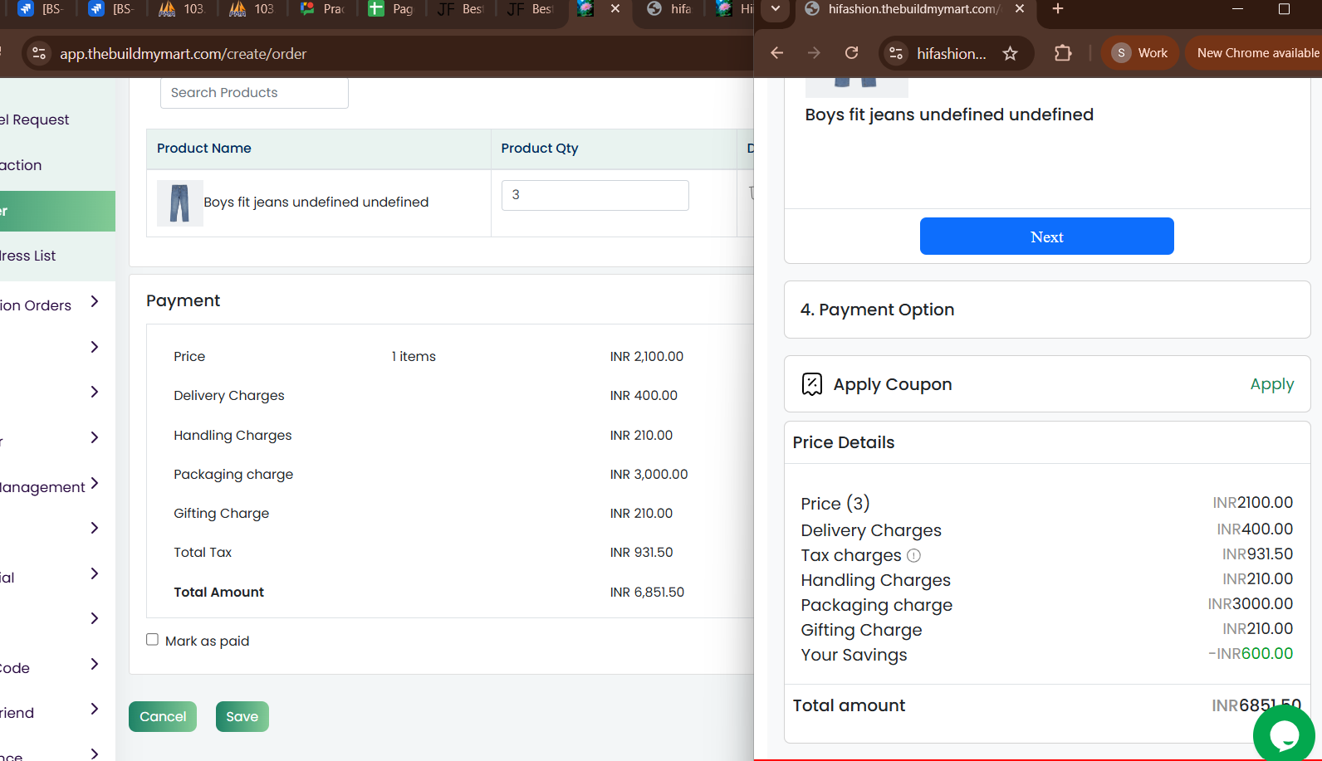Expand the sidebar chevron beside 'ial'
1322x761 pixels.
(x=95, y=573)
